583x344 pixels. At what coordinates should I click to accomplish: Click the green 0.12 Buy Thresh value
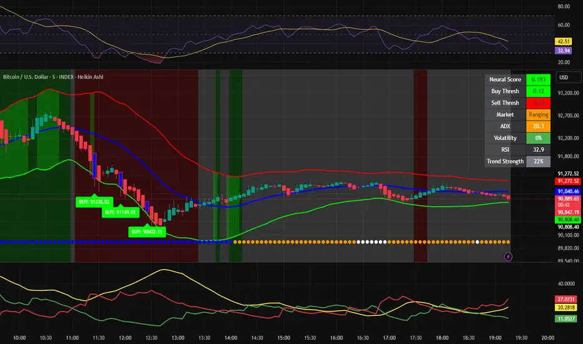click(x=538, y=91)
